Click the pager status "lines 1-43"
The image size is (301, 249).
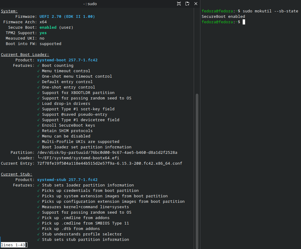13,245
